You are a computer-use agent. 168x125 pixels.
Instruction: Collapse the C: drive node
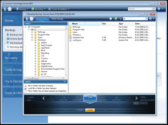click(x=29, y=29)
